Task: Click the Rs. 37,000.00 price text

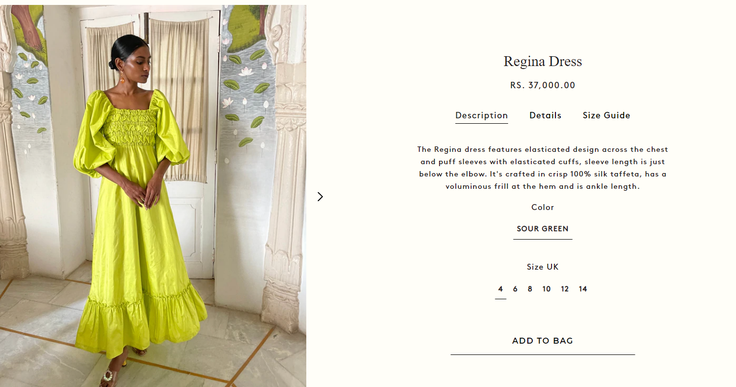Action: [x=543, y=85]
